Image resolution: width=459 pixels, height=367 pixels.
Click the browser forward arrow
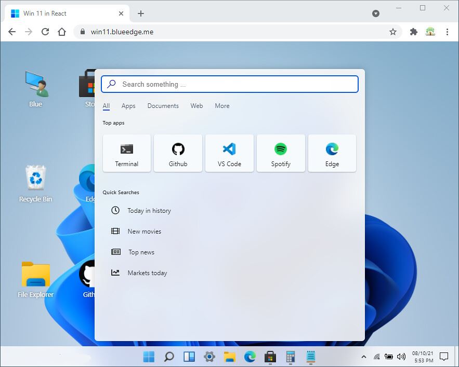[x=29, y=32]
